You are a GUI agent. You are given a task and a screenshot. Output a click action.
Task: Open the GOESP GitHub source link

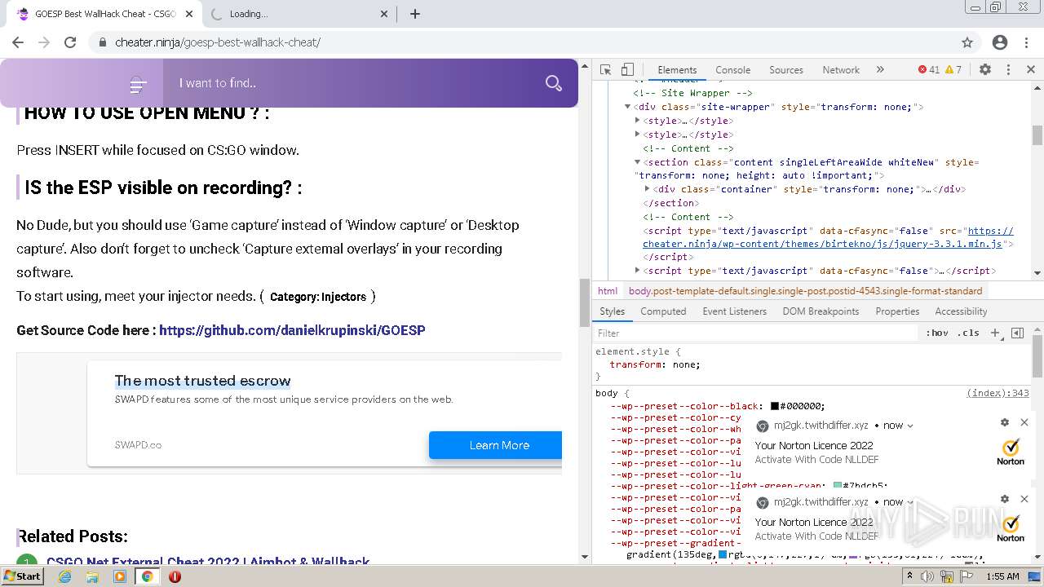292,330
